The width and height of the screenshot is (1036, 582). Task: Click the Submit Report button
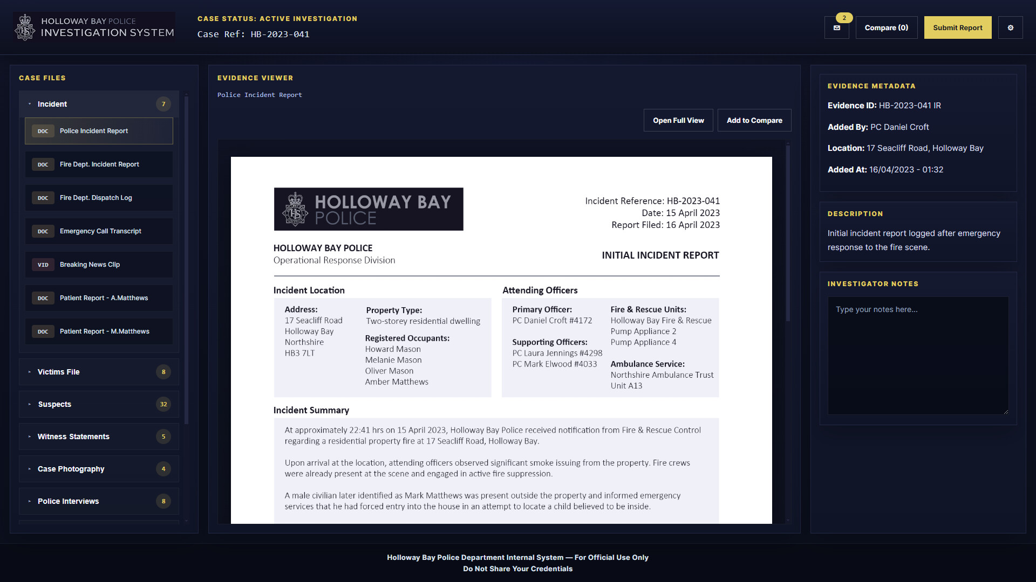[x=957, y=27]
